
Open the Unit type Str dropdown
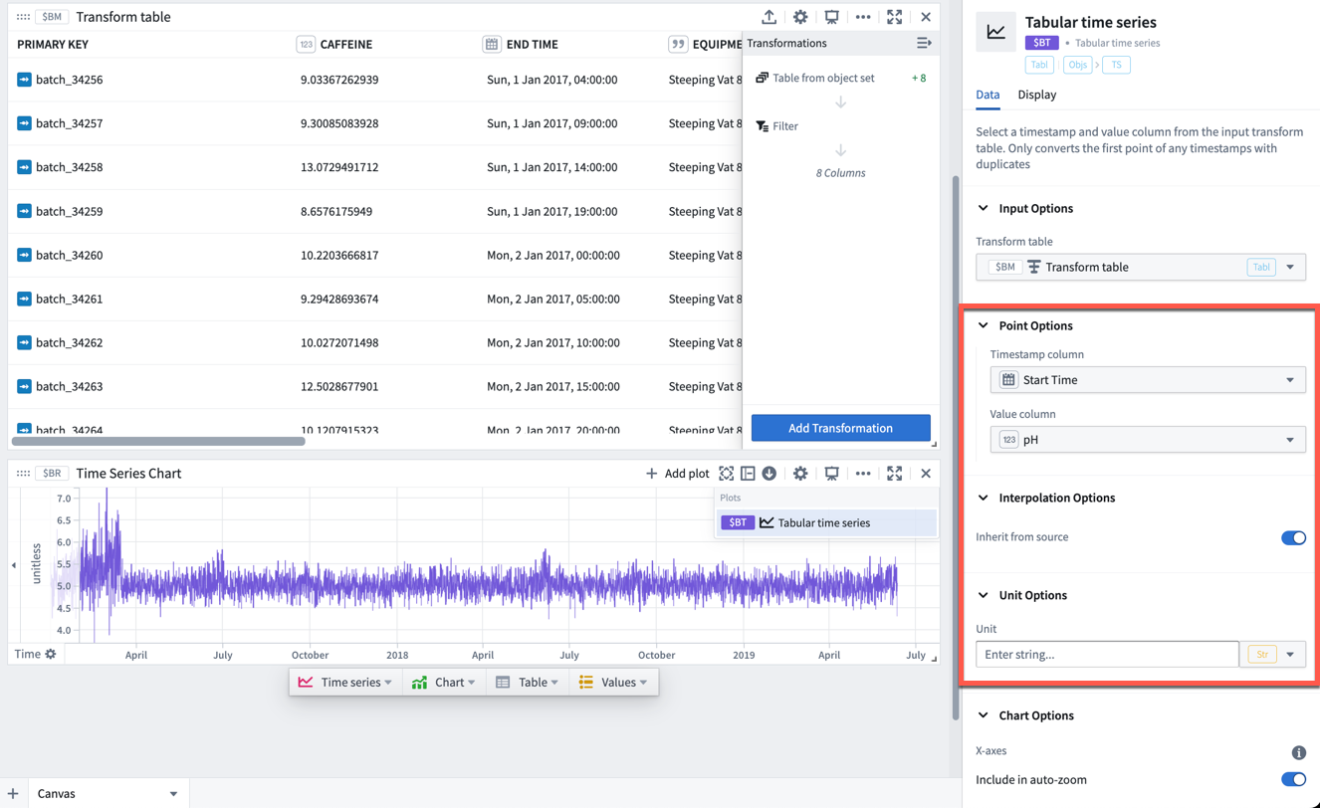tap(1273, 654)
